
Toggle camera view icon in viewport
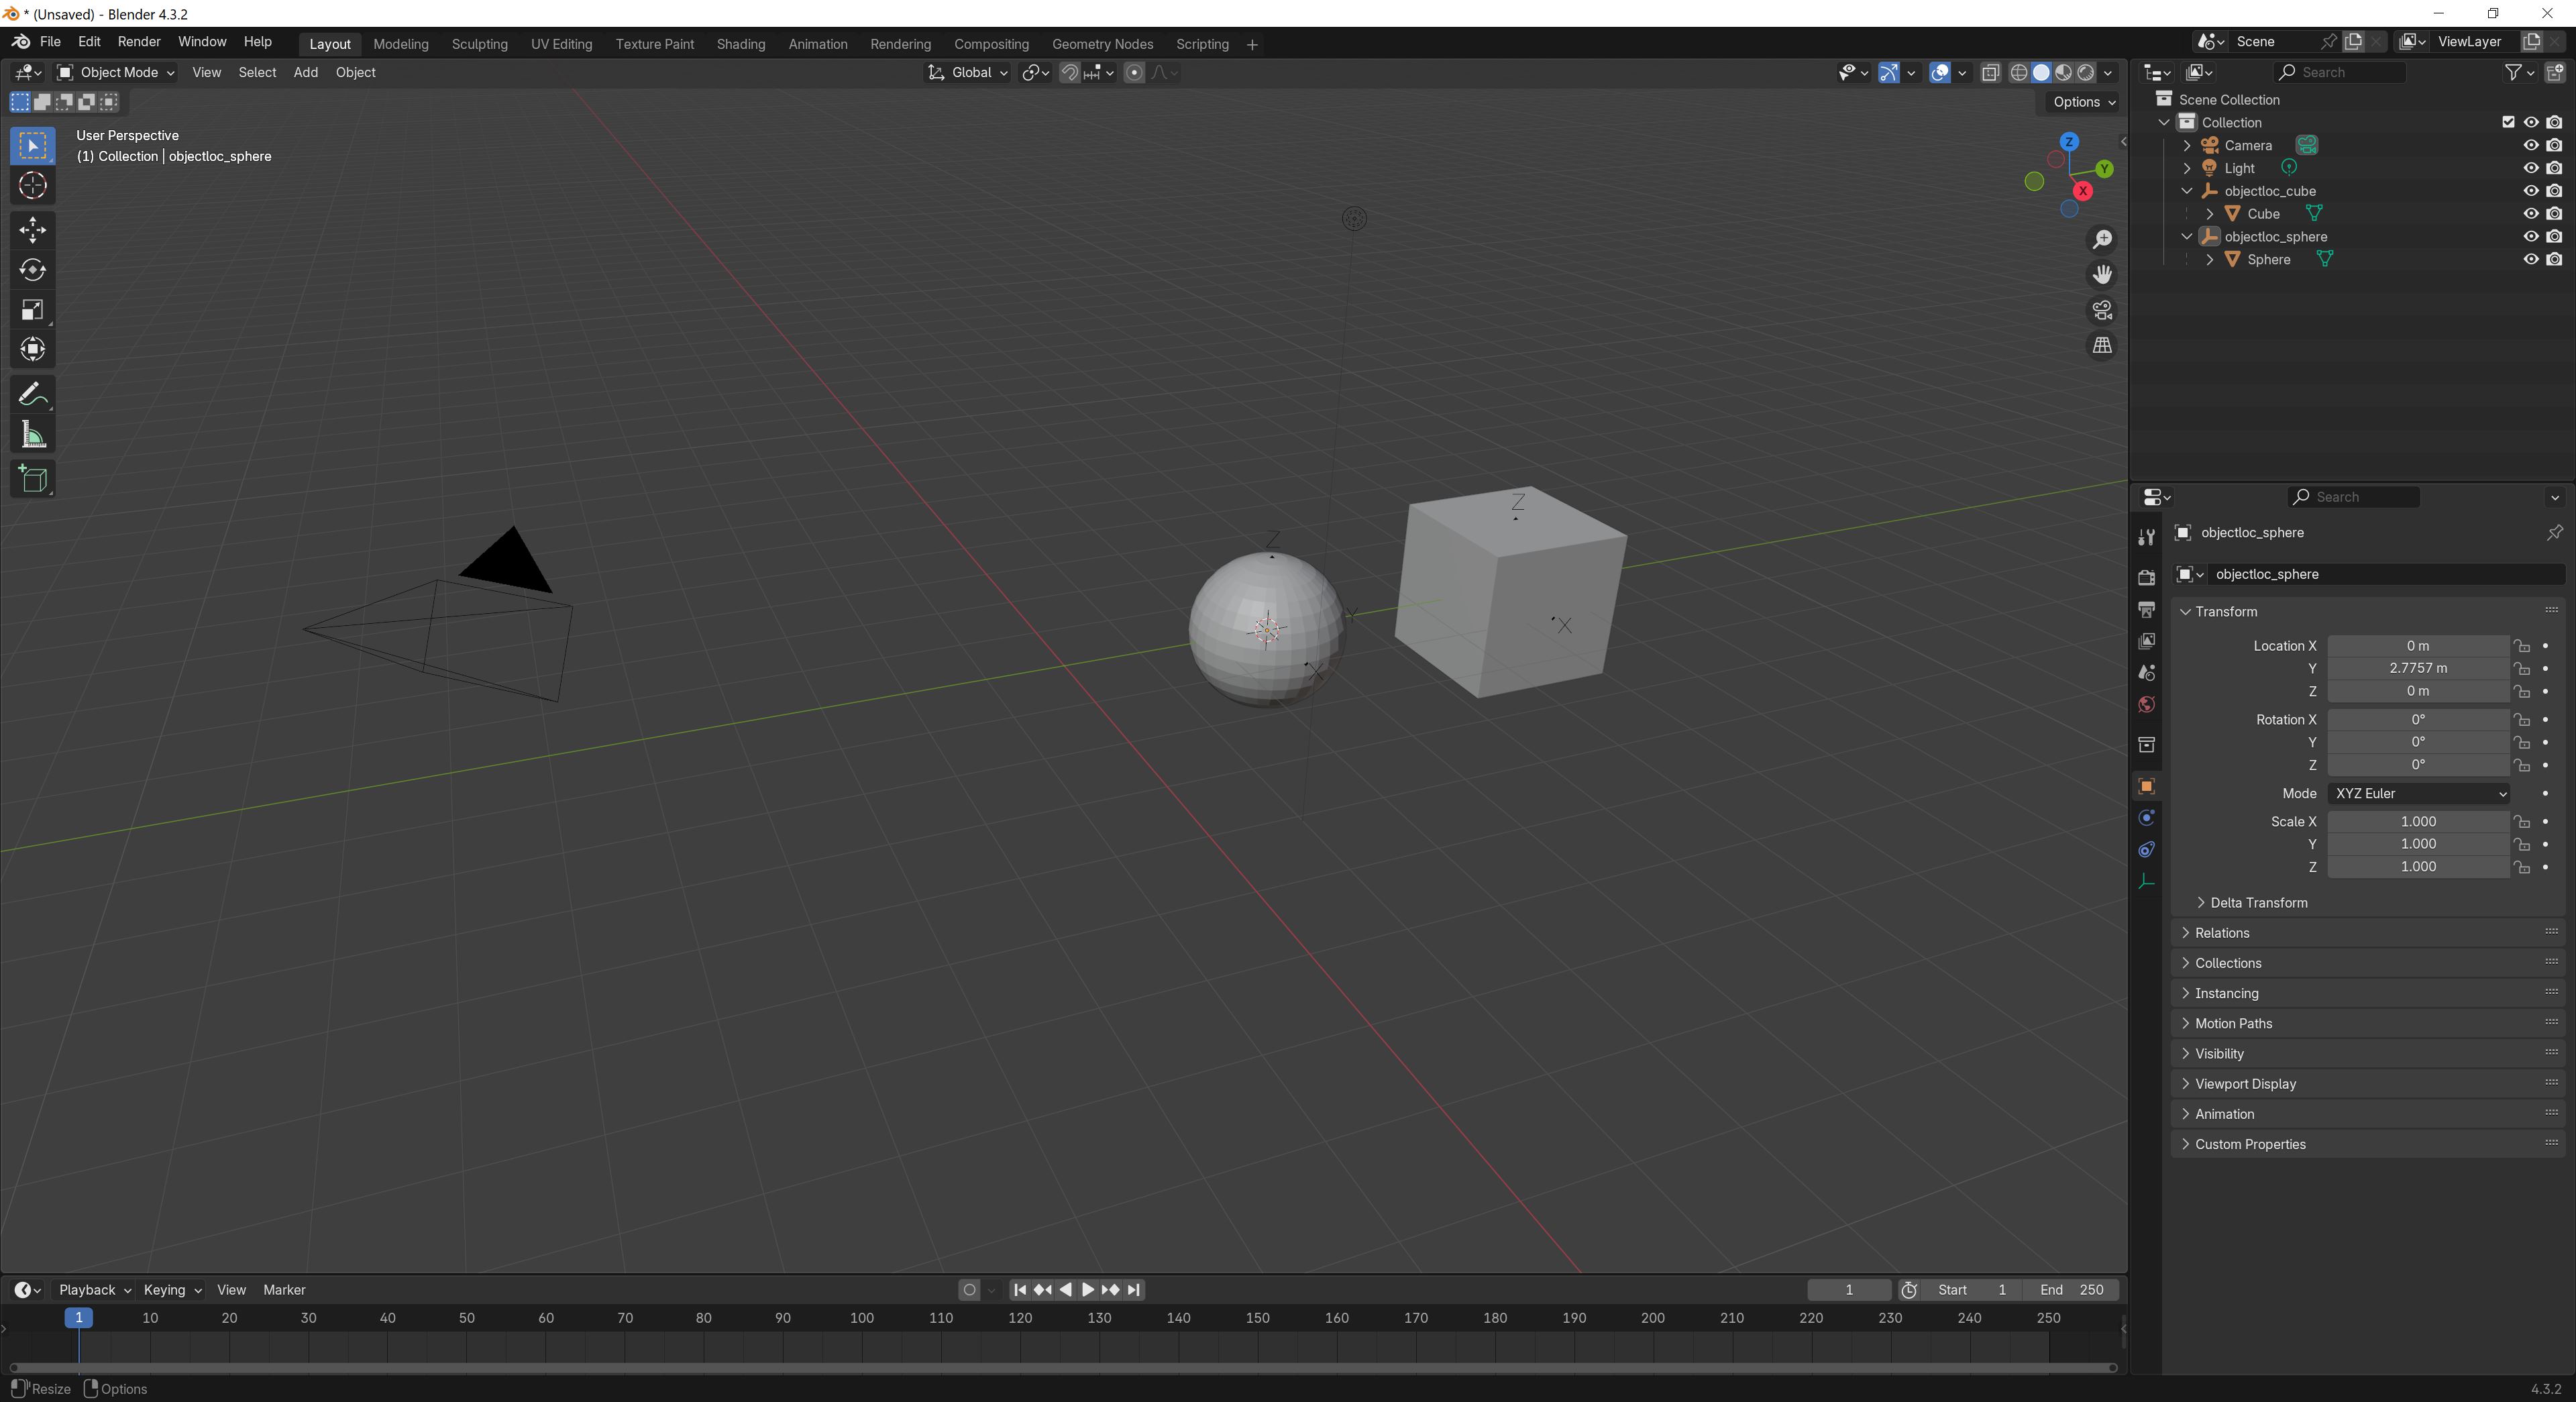[2102, 311]
